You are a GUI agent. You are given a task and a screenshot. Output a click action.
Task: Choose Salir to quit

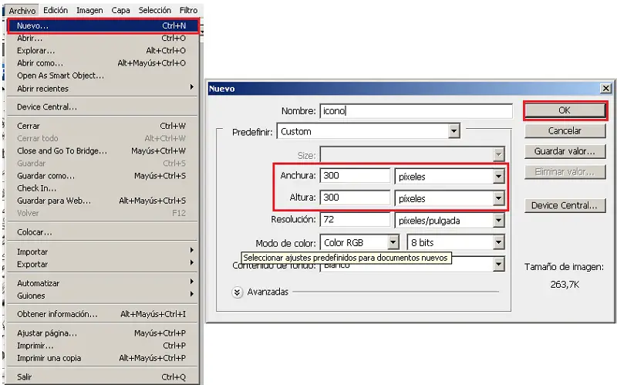103,377
